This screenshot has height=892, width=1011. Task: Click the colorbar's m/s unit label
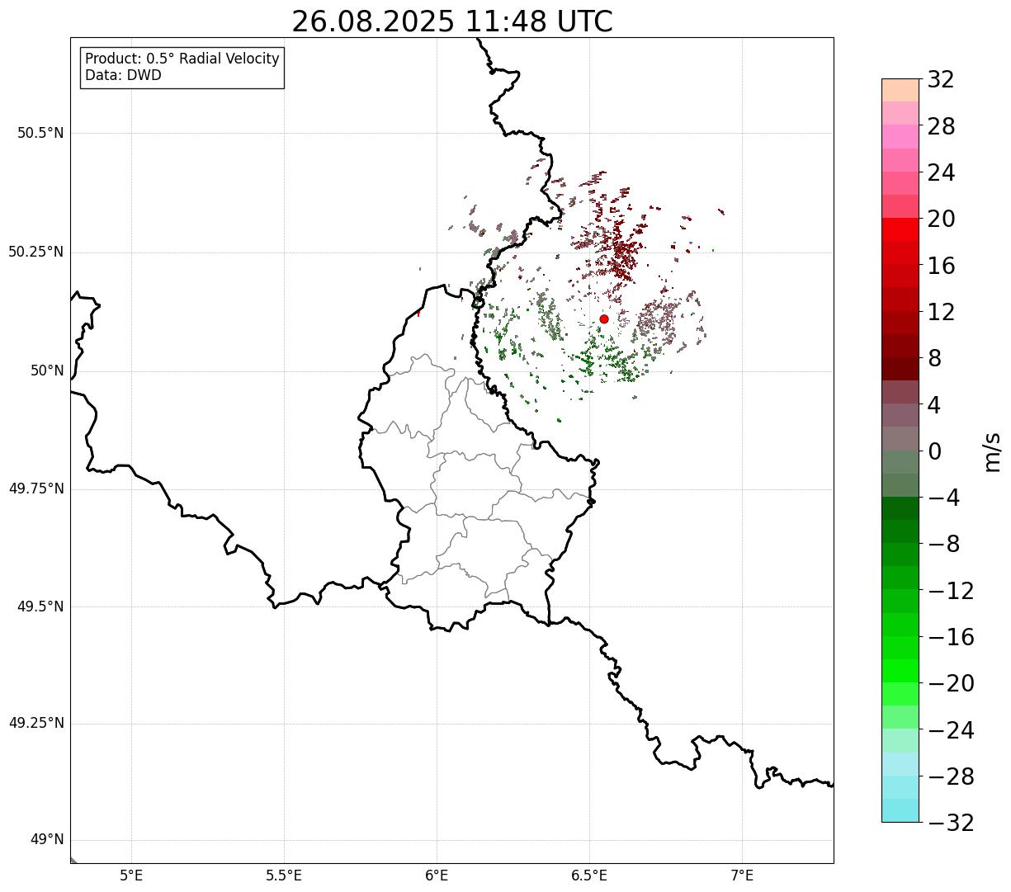992,451
